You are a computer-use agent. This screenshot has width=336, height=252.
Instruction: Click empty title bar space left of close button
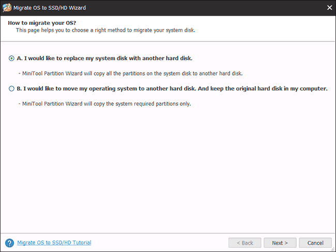207,7
